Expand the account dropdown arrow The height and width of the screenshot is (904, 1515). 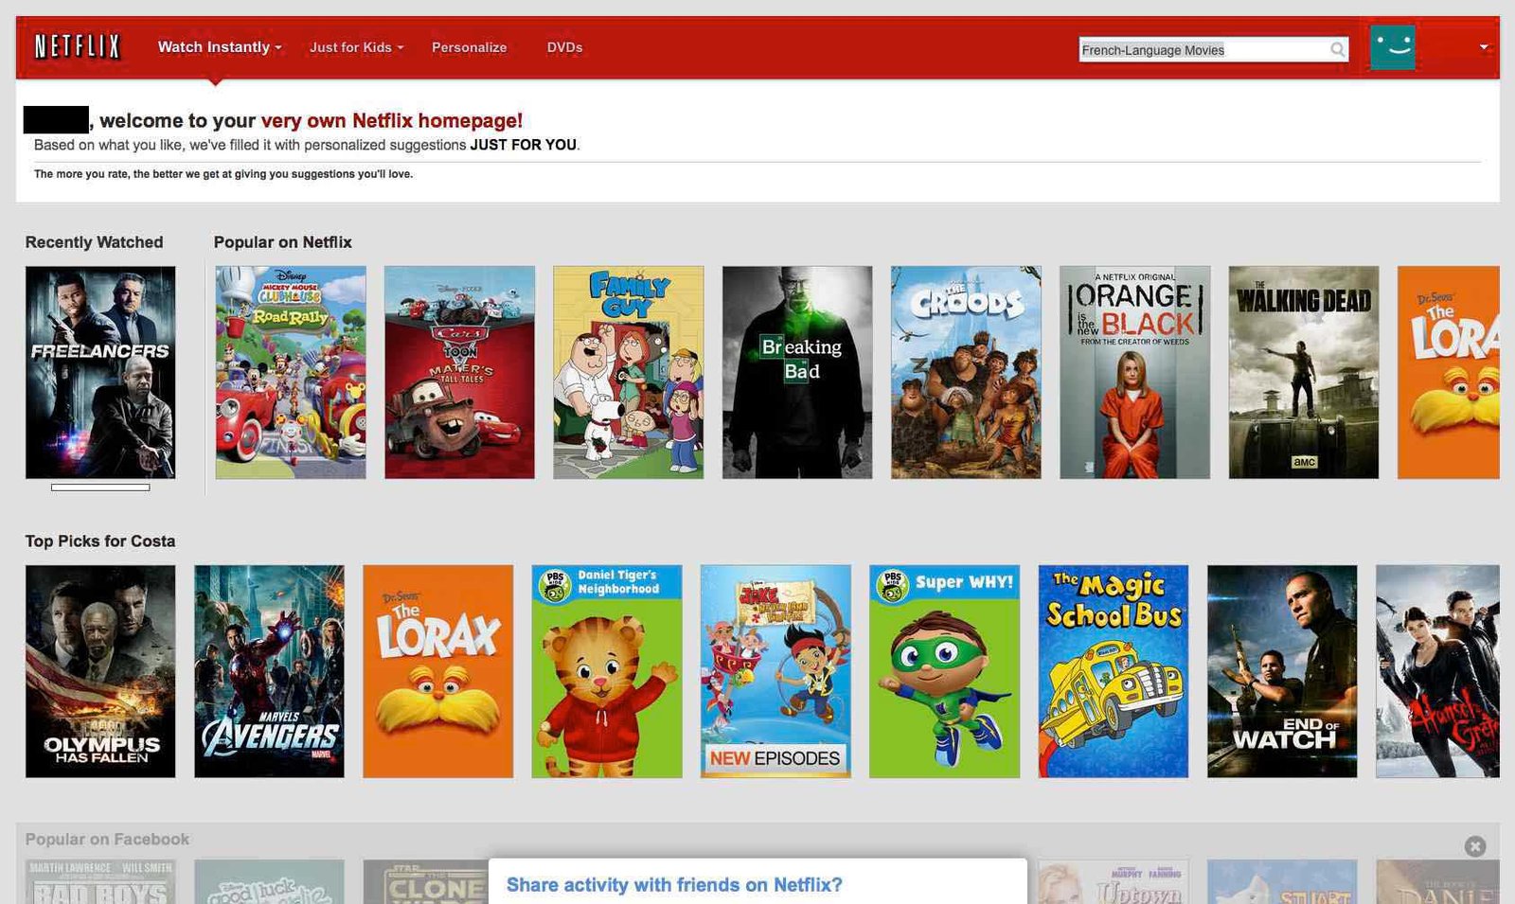[x=1484, y=46]
